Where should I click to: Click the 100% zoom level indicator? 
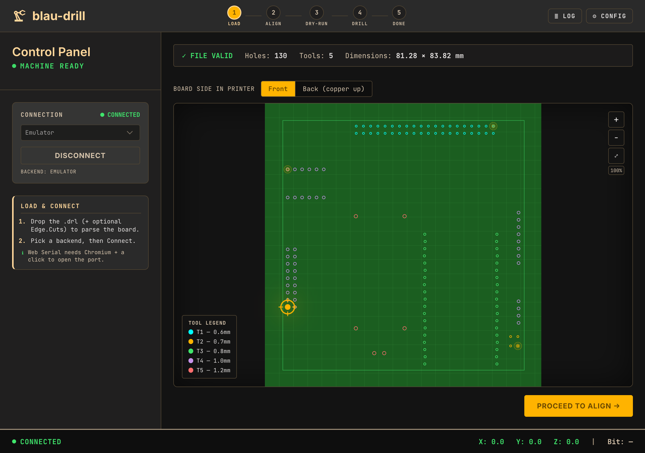tap(616, 170)
